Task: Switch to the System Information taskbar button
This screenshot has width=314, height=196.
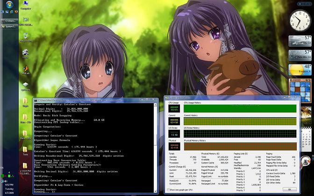Action: (x=8, y=27)
